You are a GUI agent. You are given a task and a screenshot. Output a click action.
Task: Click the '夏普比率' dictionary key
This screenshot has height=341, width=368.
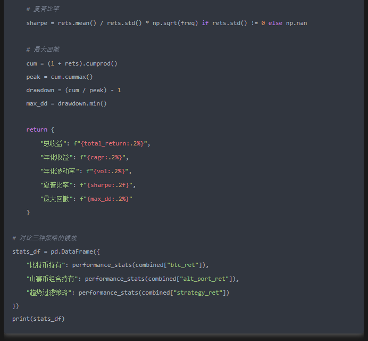(56, 185)
